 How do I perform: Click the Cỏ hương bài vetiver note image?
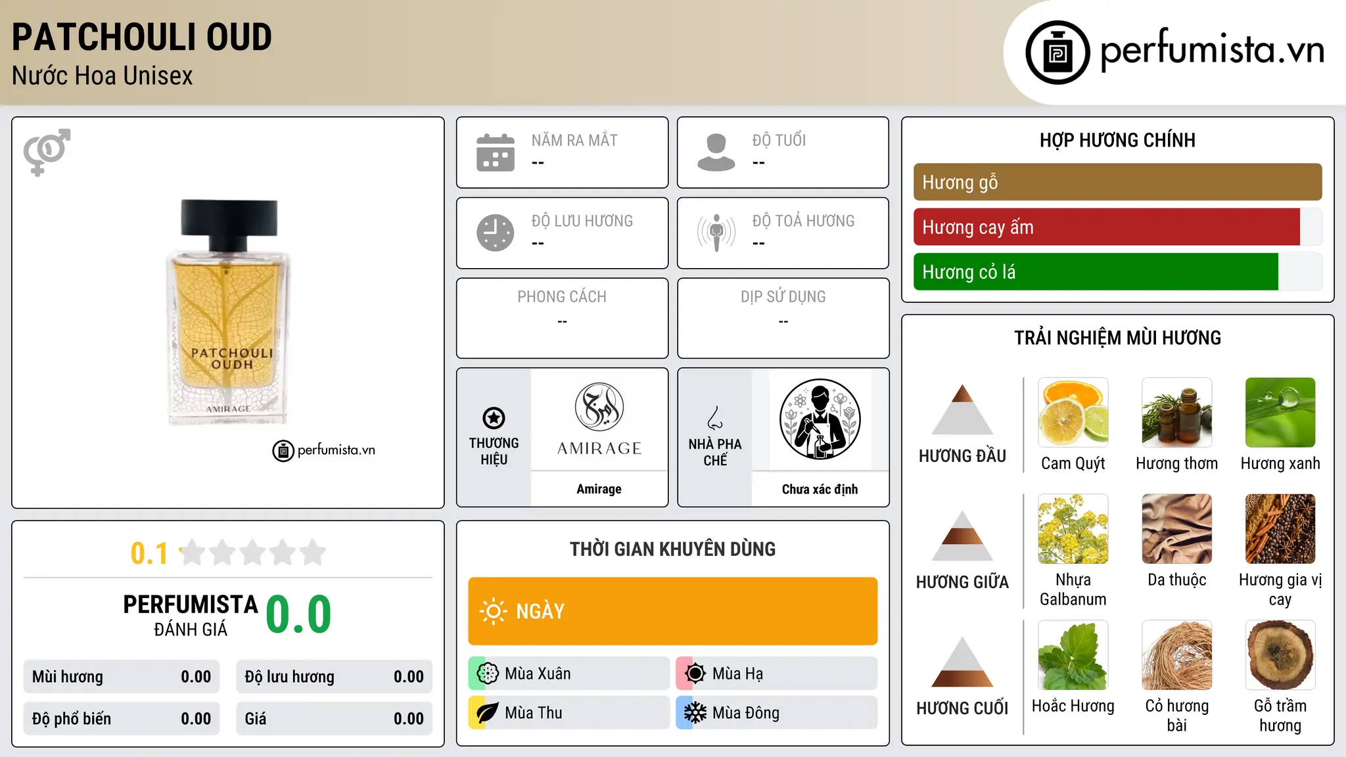1177,655
